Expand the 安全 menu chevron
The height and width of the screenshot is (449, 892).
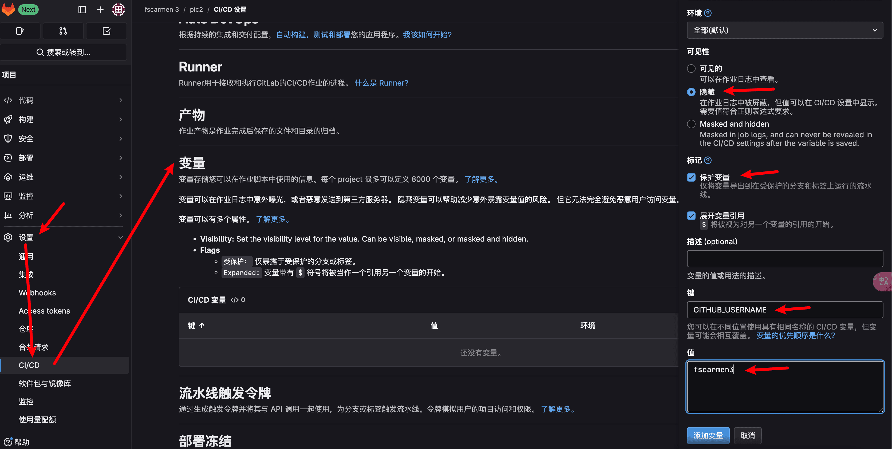pyautogui.click(x=120, y=139)
